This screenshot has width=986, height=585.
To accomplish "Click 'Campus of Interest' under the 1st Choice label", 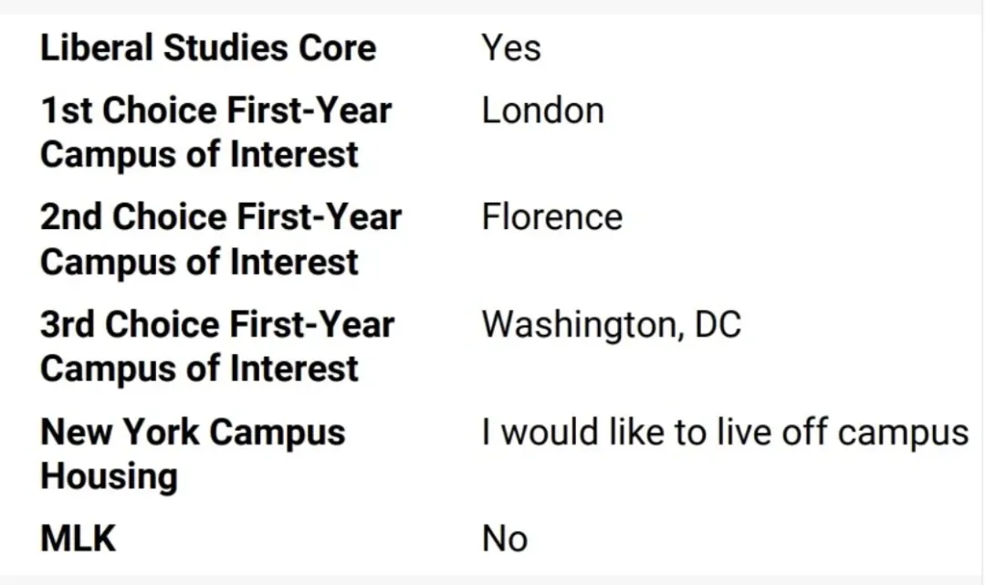I will coord(199,155).
